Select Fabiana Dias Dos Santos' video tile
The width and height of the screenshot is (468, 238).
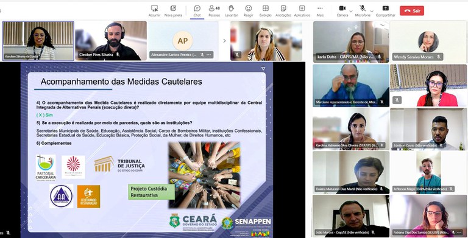428,216
